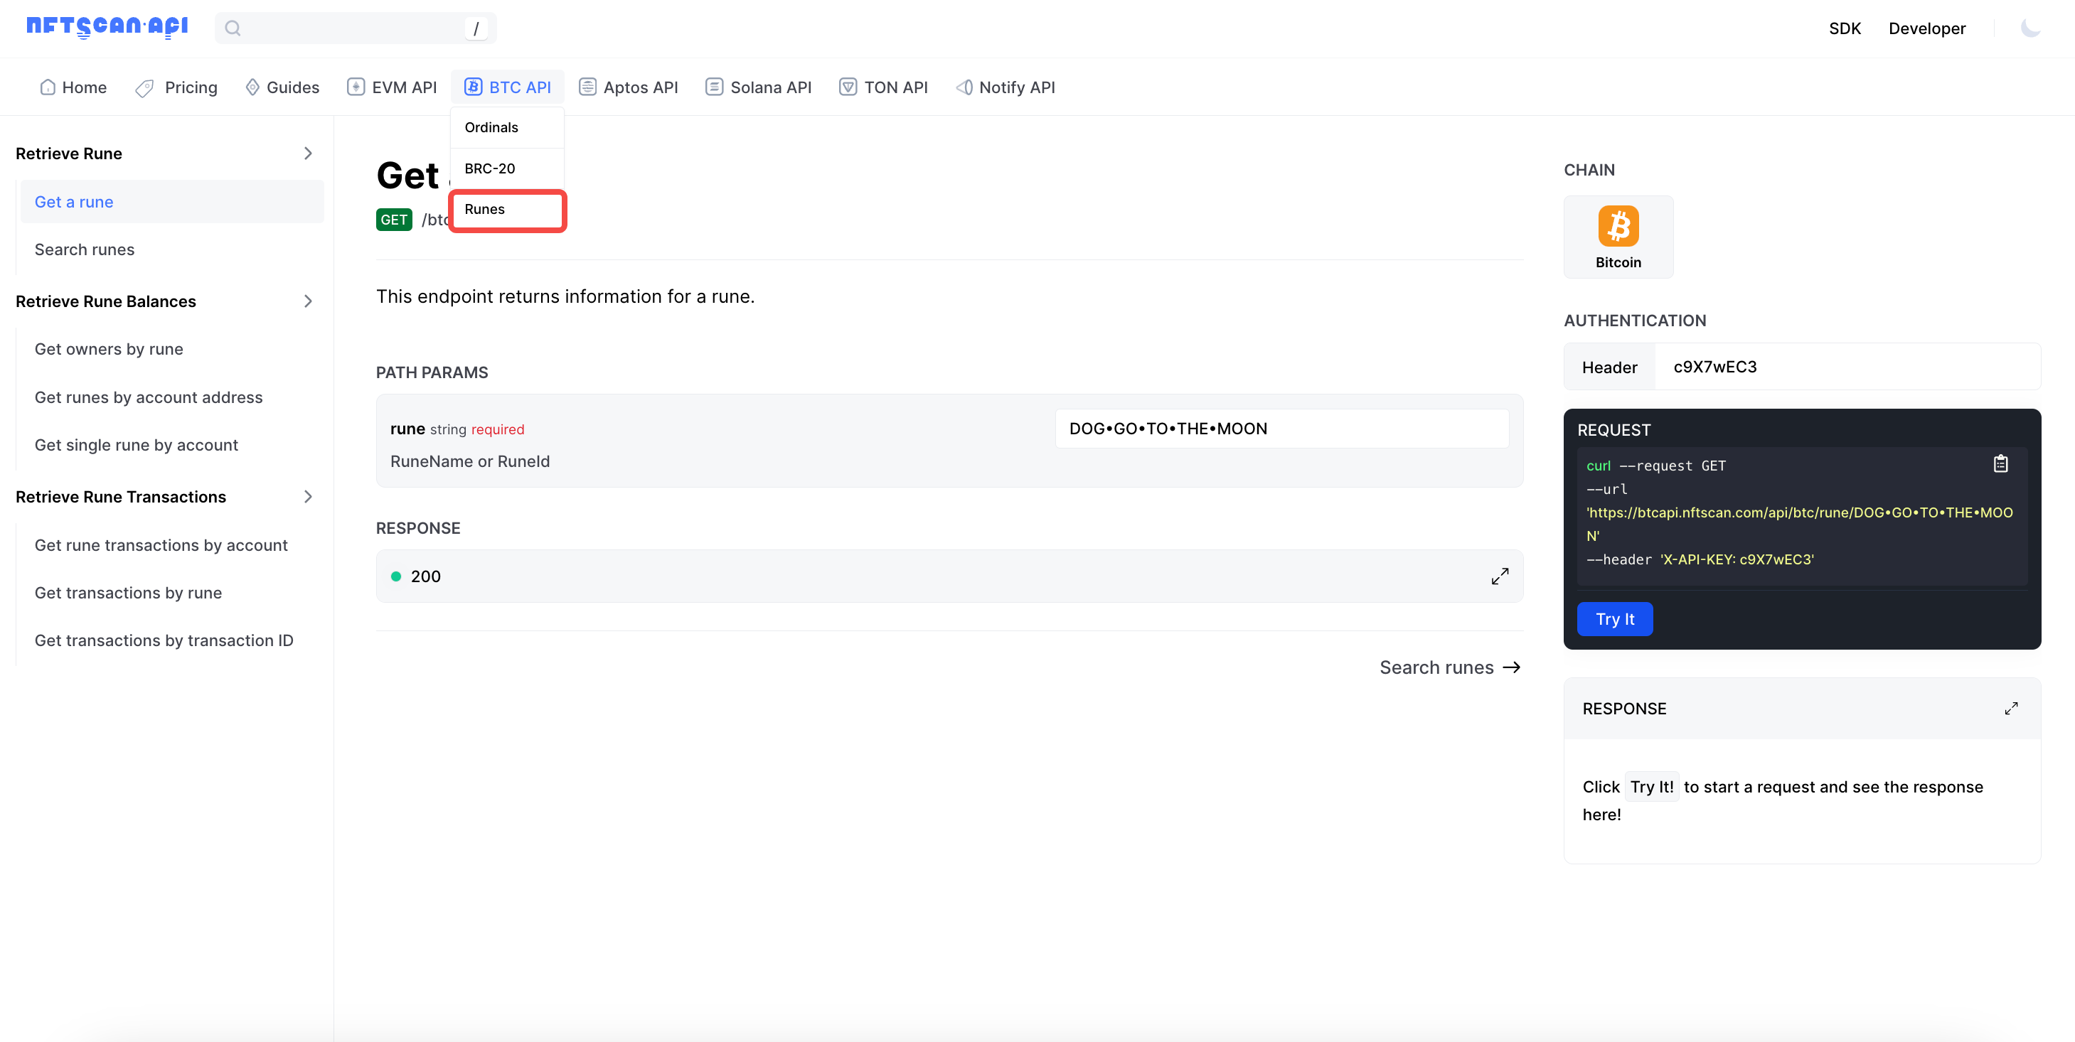Collapse the Retrieve Rune Balances section

(x=308, y=301)
